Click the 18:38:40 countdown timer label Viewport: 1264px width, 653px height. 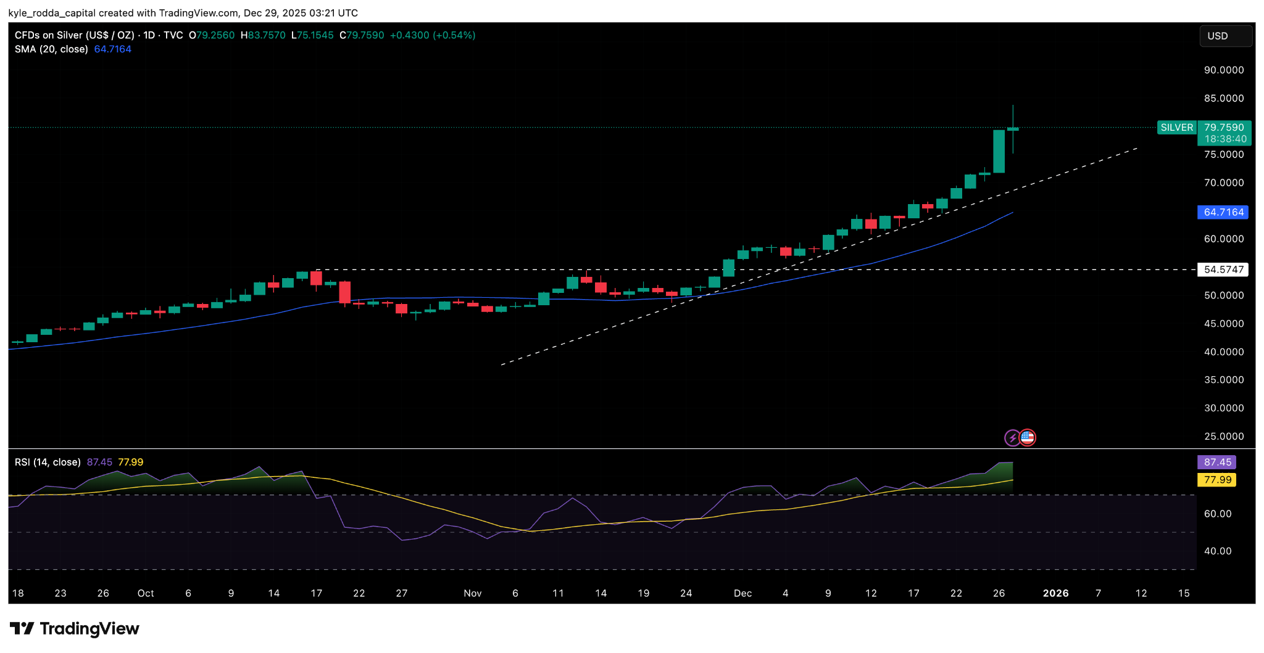(x=1225, y=139)
